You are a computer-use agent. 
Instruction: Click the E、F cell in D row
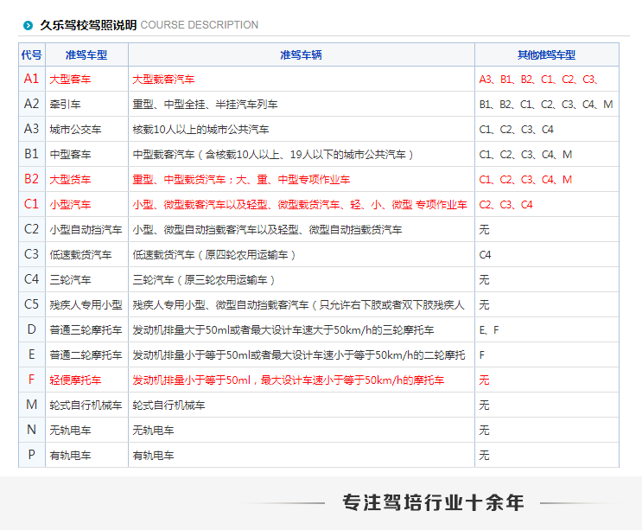547,329
